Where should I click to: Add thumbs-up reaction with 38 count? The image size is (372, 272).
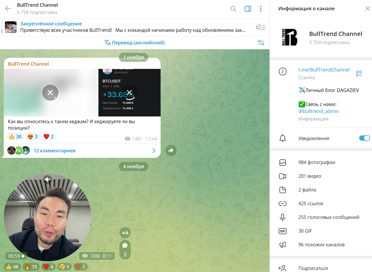click(15, 137)
